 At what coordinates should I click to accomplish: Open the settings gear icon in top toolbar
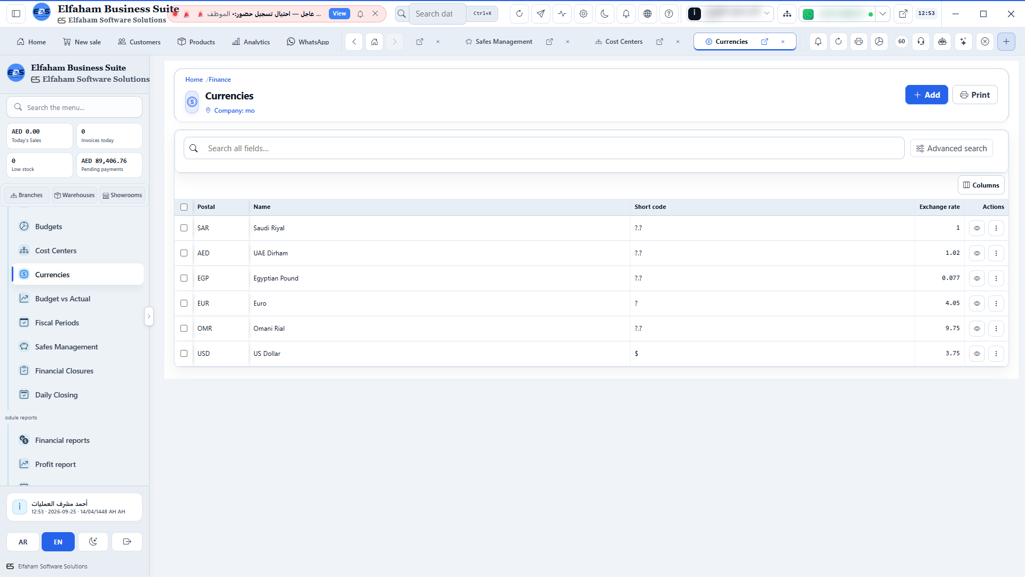click(x=583, y=14)
